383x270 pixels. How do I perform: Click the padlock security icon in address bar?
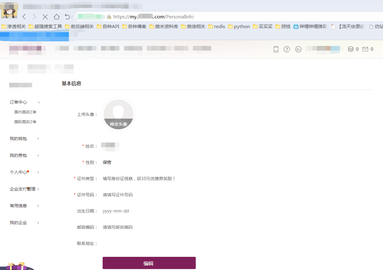pyautogui.click(x=109, y=17)
